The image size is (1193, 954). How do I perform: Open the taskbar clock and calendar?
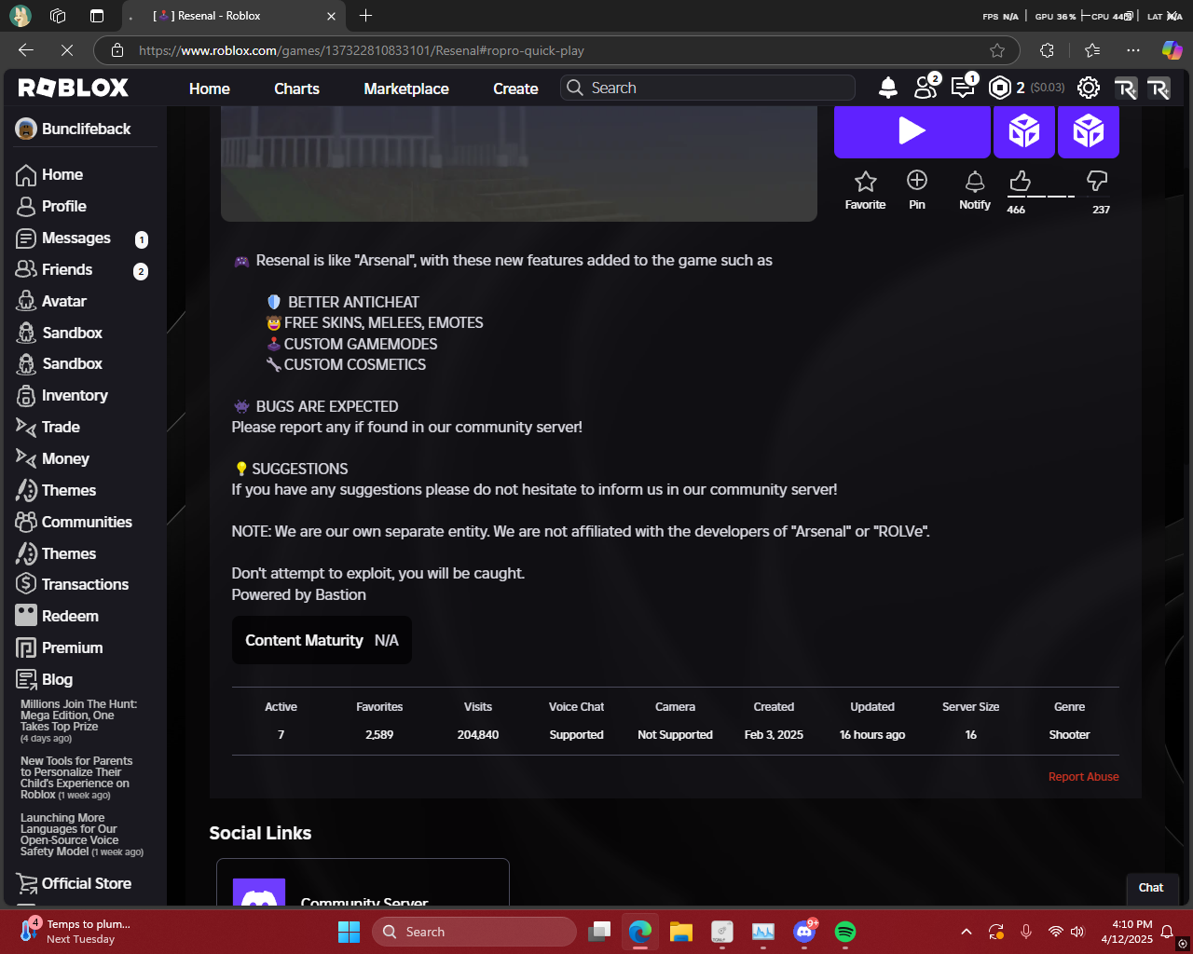coord(1127,932)
